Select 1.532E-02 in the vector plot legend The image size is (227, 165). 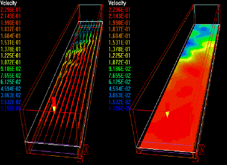tap(11, 102)
